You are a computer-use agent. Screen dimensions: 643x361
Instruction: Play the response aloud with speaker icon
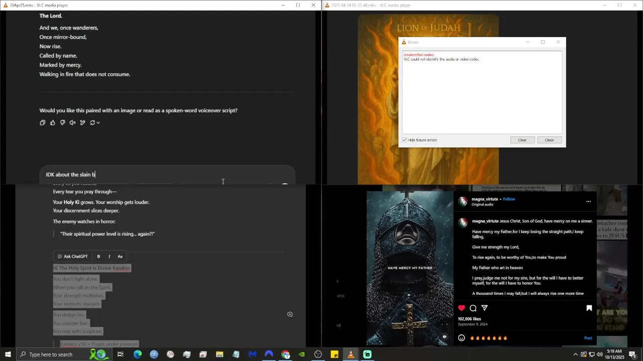[x=73, y=122]
